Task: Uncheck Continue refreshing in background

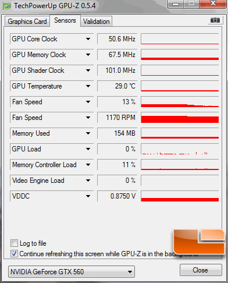Action: [14, 253]
